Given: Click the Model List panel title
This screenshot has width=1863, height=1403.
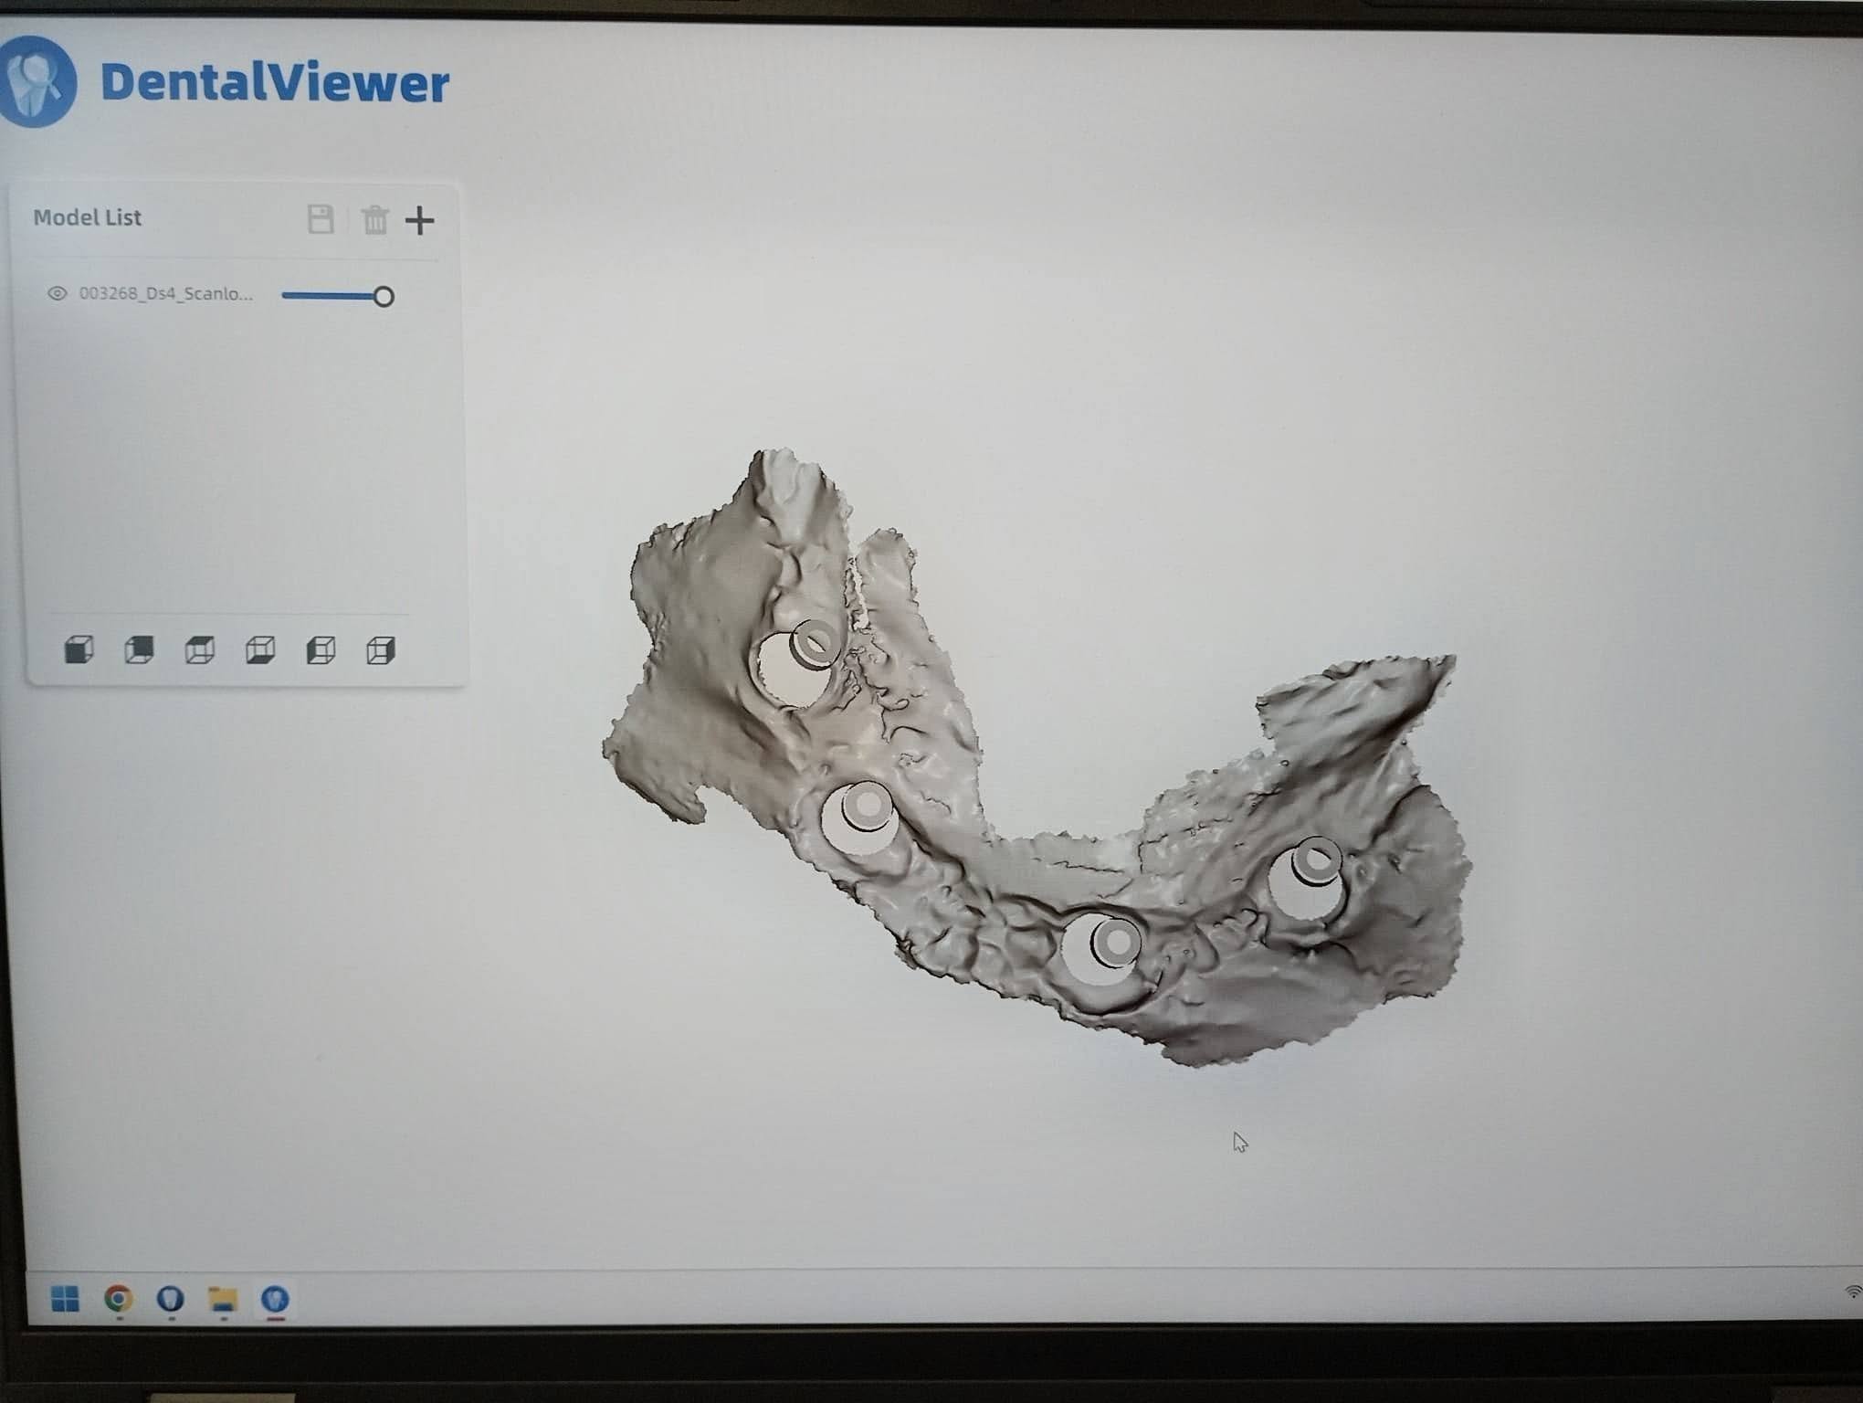Looking at the screenshot, I should [88, 217].
